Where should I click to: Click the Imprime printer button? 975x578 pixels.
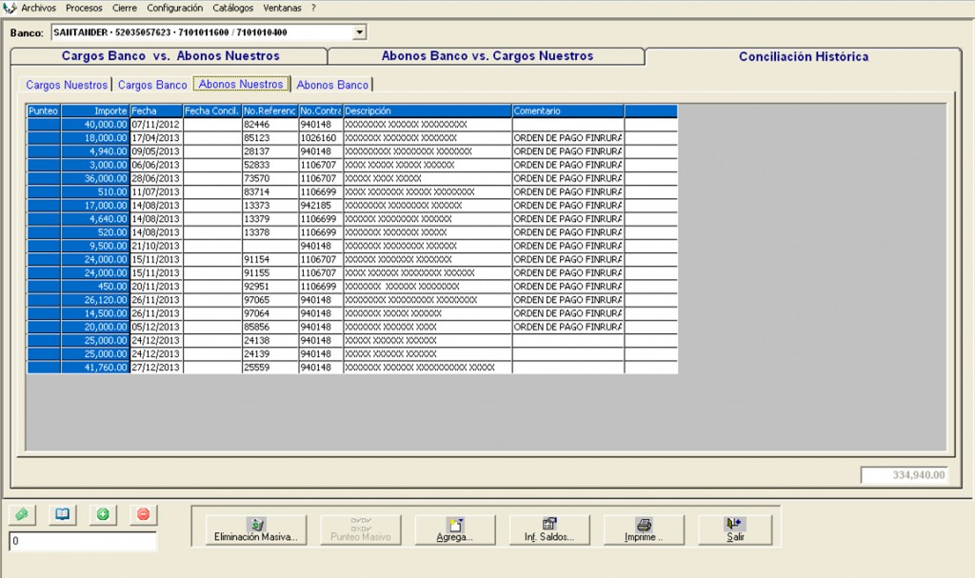point(644,529)
